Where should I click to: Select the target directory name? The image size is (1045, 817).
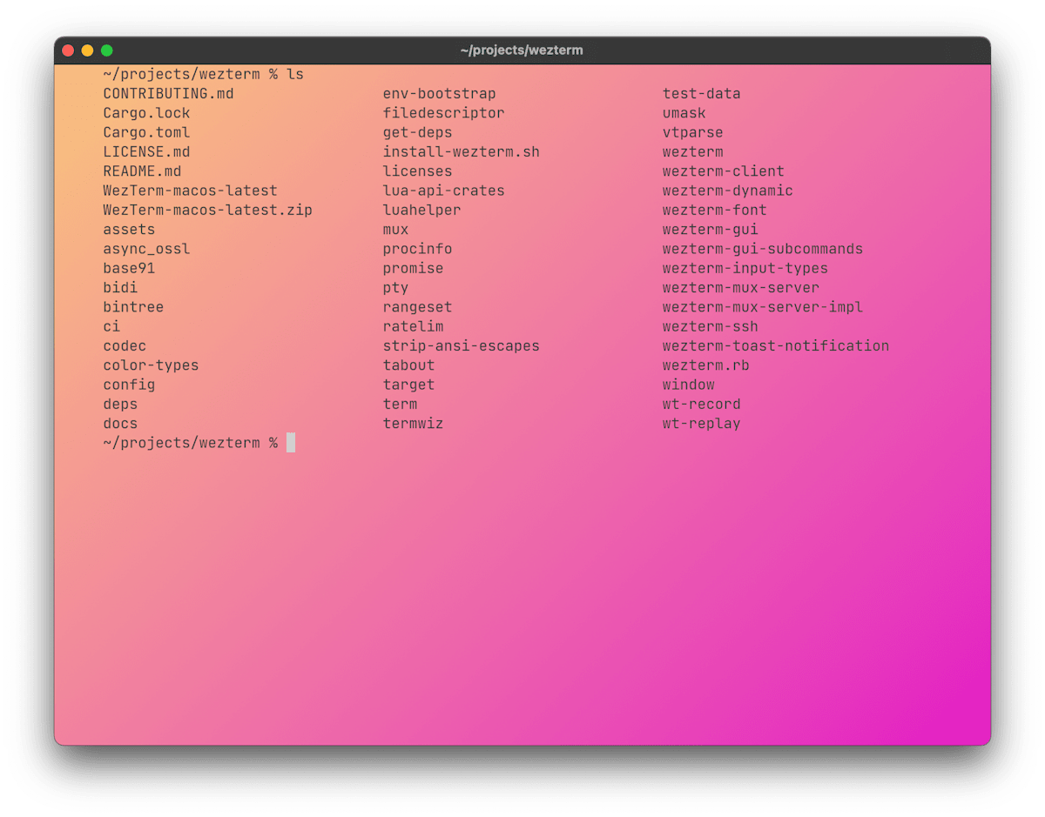click(408, 385)
